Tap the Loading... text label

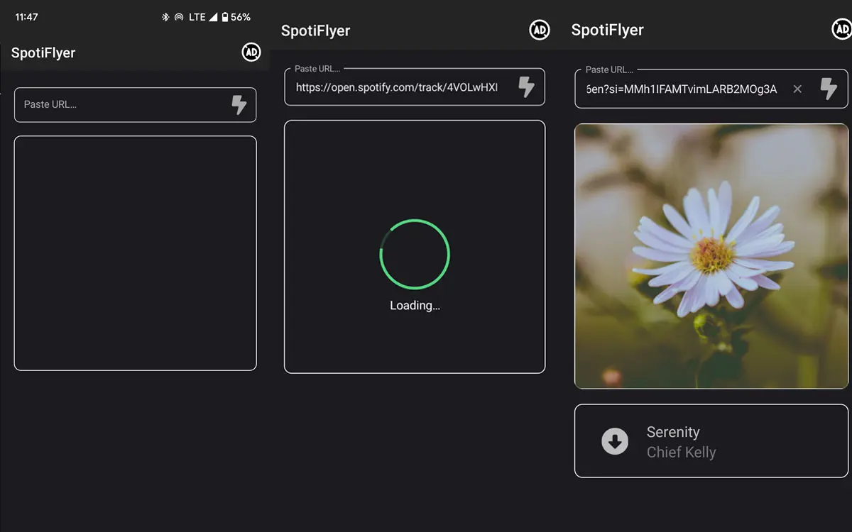pyautogui.click(x=415, y=306)
